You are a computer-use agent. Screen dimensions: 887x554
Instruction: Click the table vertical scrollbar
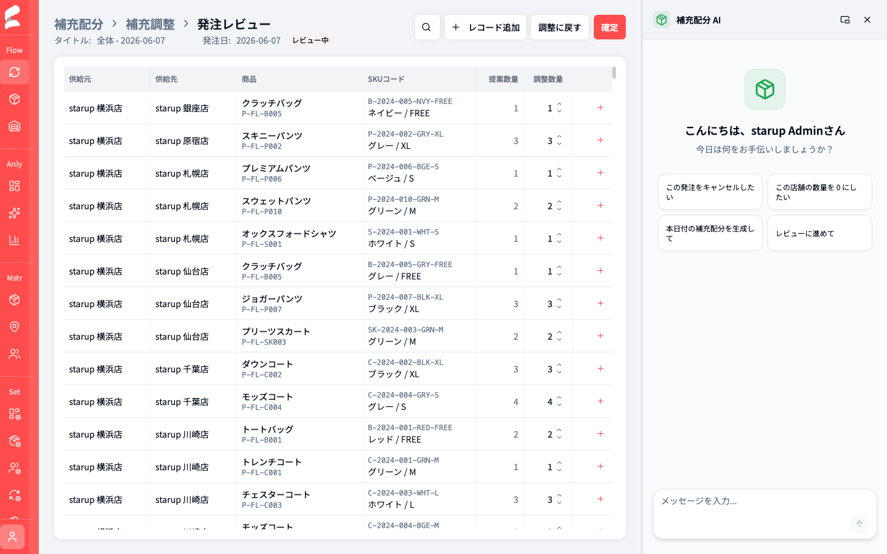tap(614, 73)
